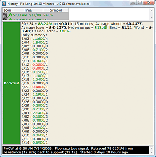Maximize the History window
156x157 pixels.
(140, 3)
